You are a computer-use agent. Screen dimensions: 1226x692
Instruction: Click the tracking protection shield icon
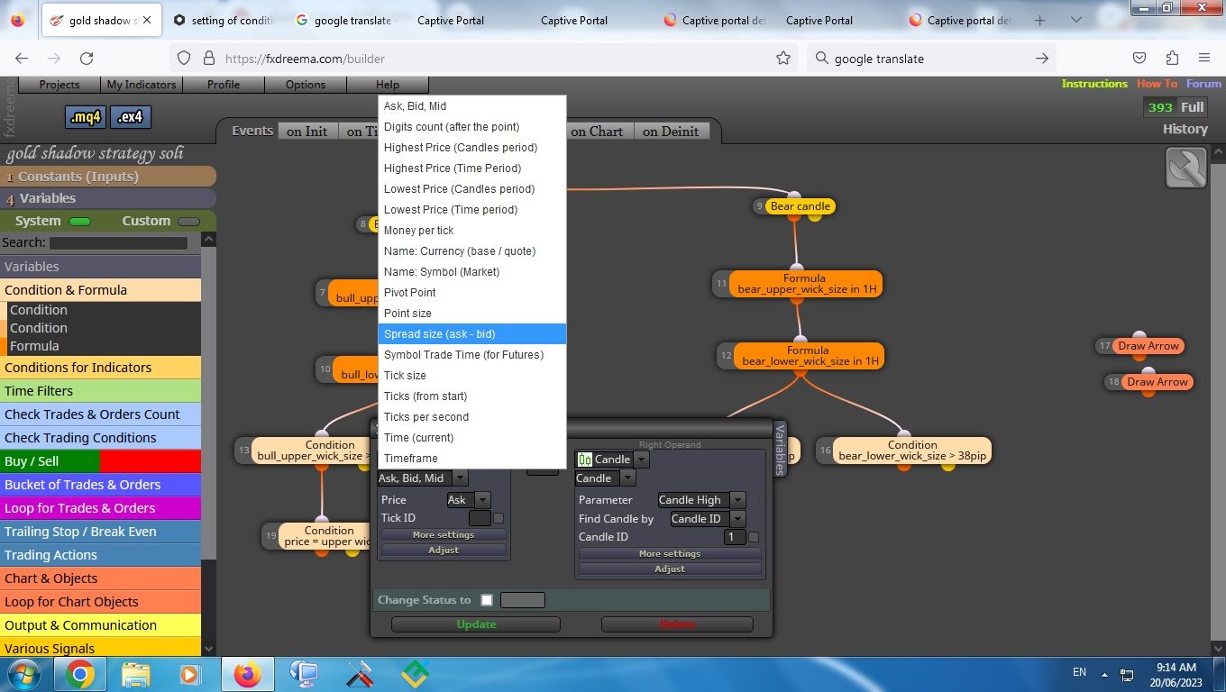tap(184, 59)
